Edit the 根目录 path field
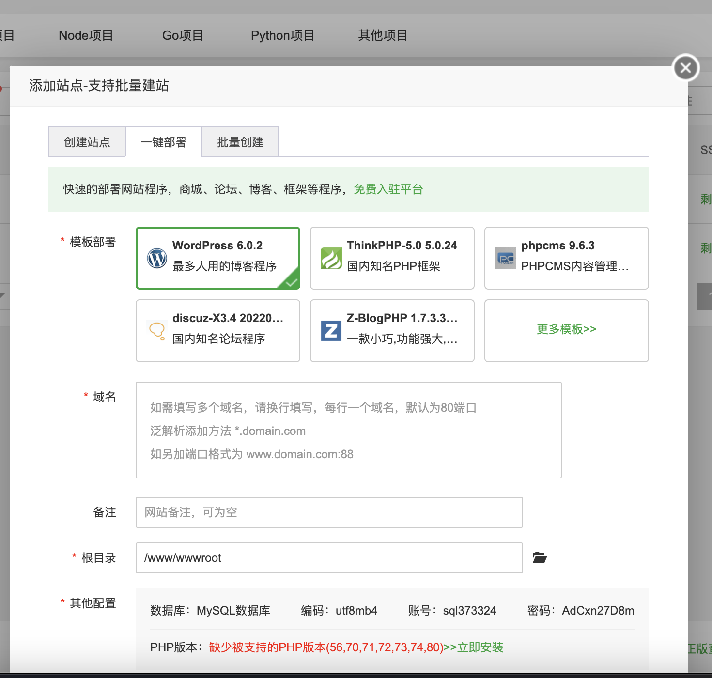Image resolution: width=712 pixels, height=678 pixels. [329, 558]
